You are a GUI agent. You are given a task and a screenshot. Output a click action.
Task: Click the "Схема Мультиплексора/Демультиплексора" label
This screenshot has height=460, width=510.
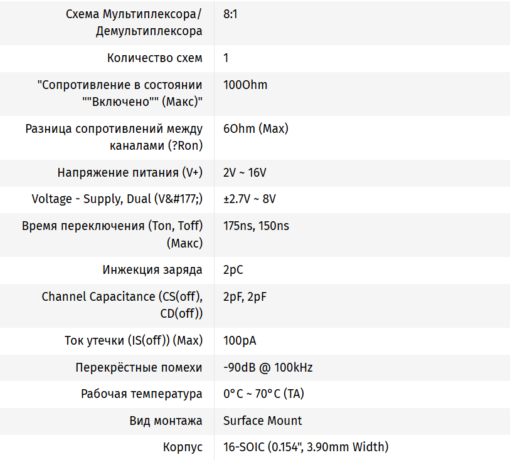134,22
